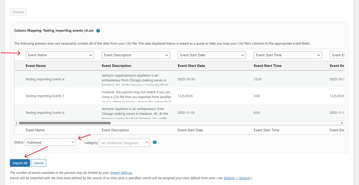The height and width of the screenshot is (185, 359).
Task: Click the Import All button
Action: point(20,163)
